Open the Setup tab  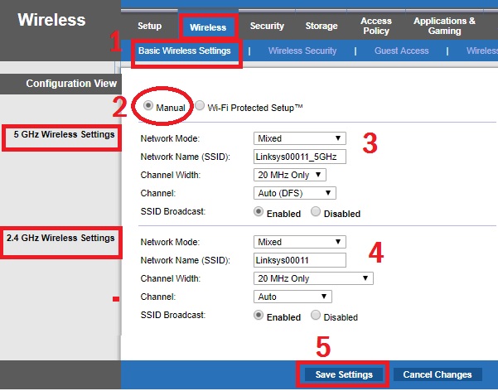pyautogui.click(x=149, y=27)
